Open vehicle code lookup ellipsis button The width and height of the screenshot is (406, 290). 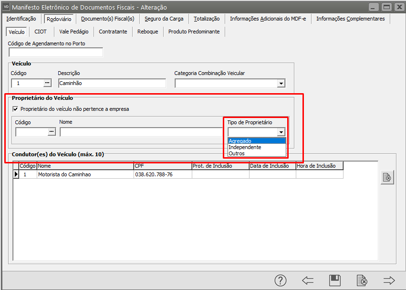(x=47, y=83)
